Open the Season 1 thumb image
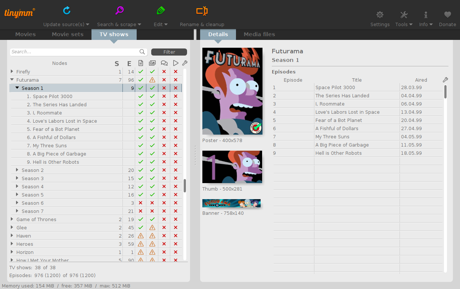 (x=232, y=167)
